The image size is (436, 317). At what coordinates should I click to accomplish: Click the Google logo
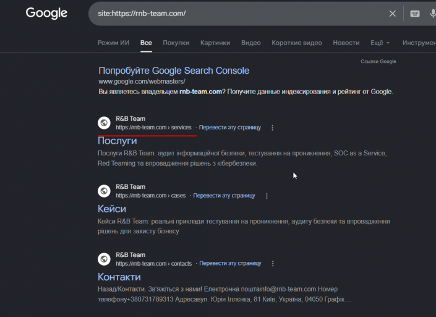[46, 13]
